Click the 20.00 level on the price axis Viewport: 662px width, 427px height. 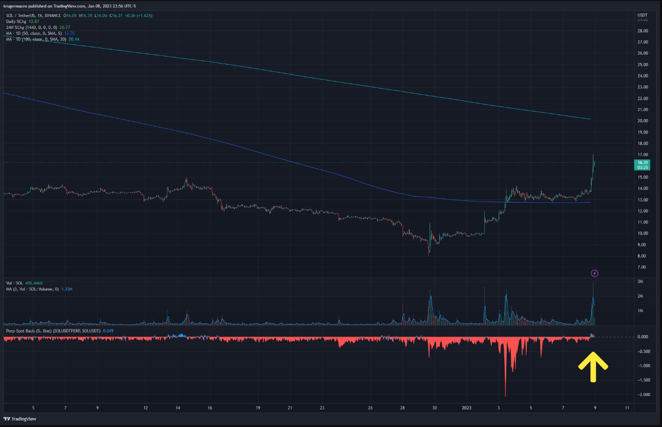pyautogui.click(x=642, y=121)
